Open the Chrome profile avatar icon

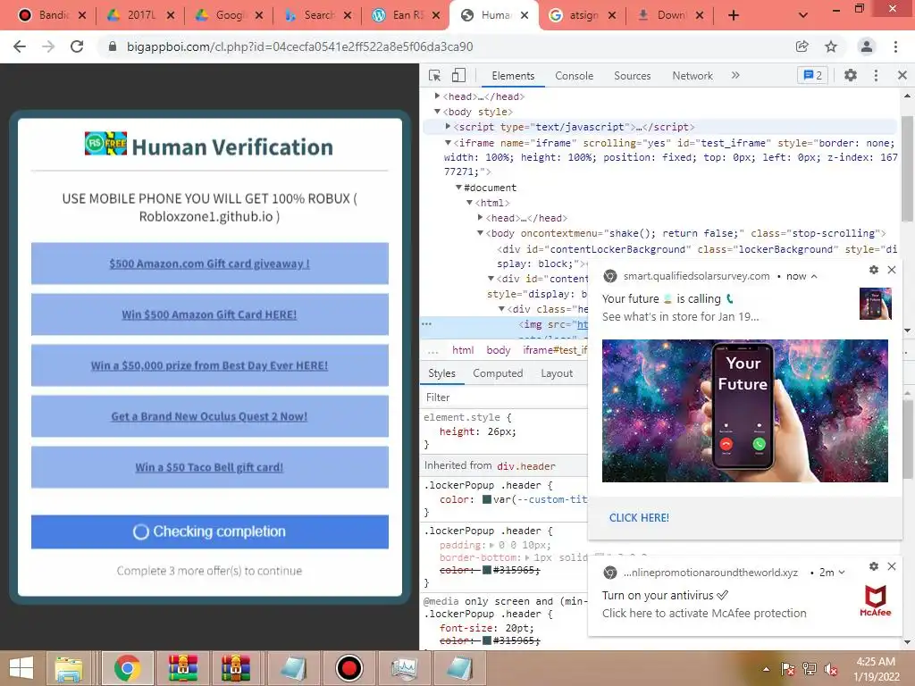point(867,46)
